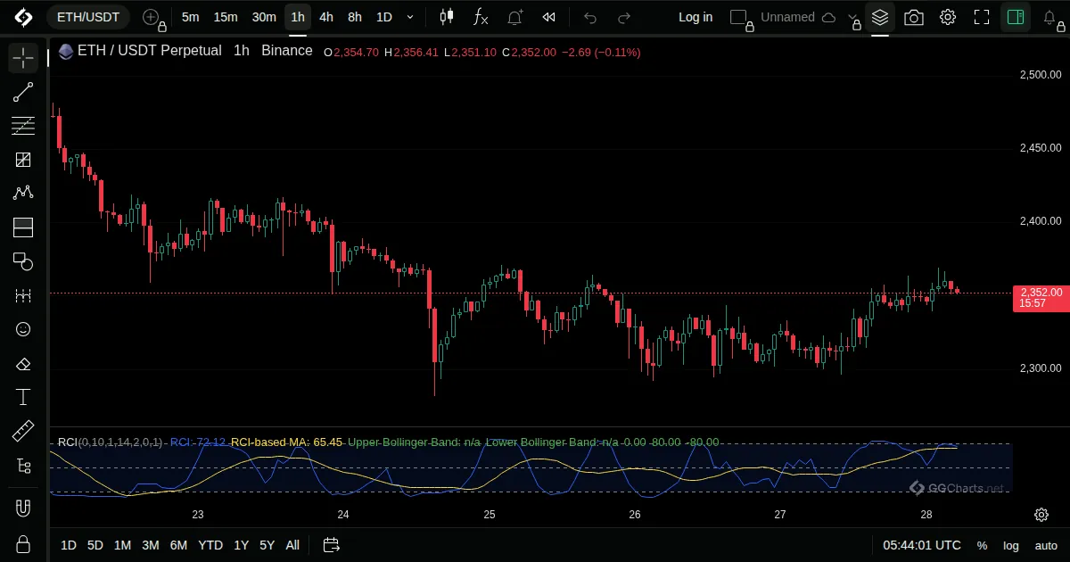Image resolution: width=1070 pixels, height=562 pixels.
Task: Toggle fullscreen mode
Action: point(982,17)
